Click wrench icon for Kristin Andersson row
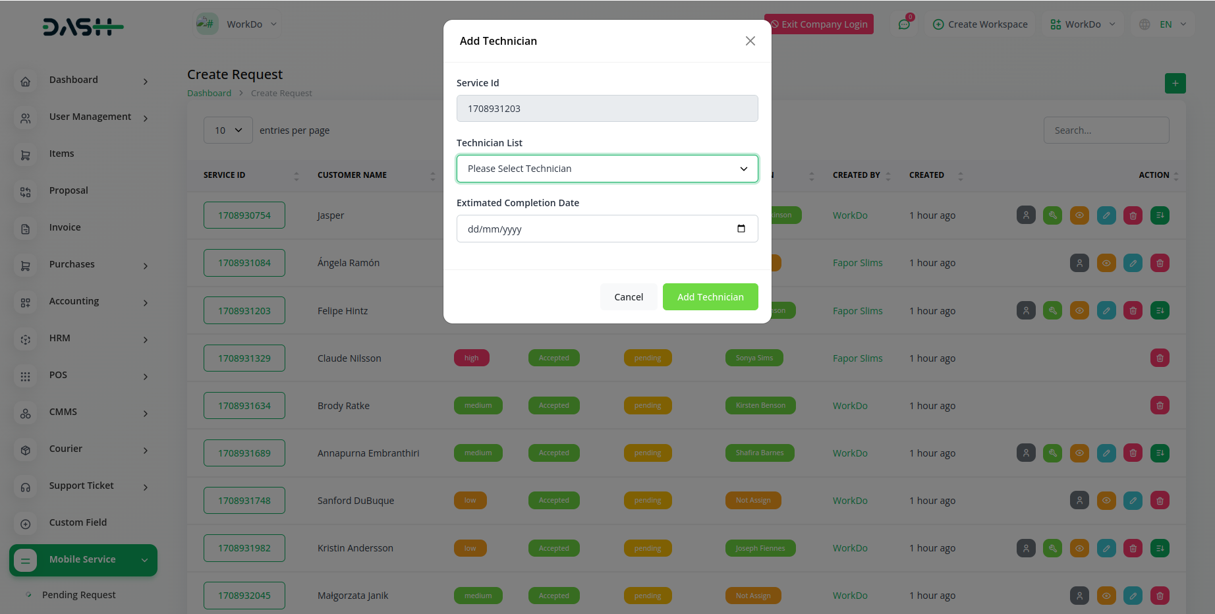Screen dimensions: 1215x614 tap(1052, 548)
